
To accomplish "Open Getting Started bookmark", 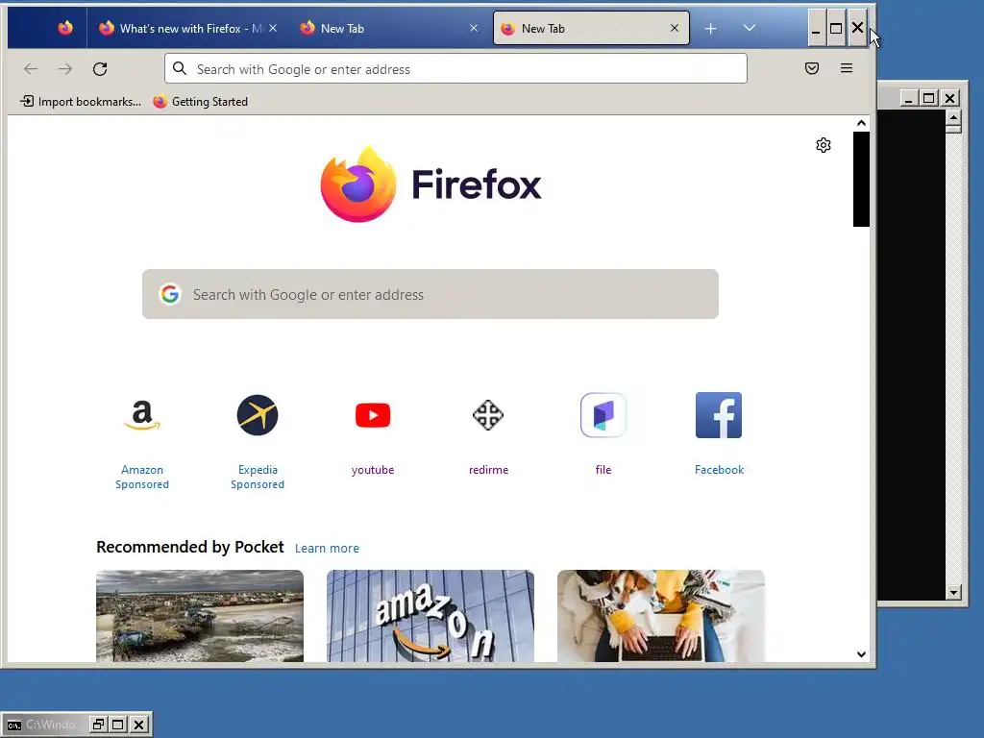I will point(200,102).
